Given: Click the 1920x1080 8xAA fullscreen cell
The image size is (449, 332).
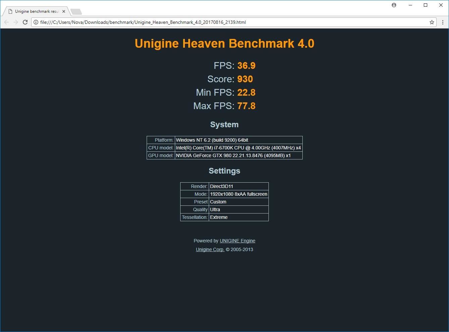Looking at the screenshot, I should [x=239, y=194].
